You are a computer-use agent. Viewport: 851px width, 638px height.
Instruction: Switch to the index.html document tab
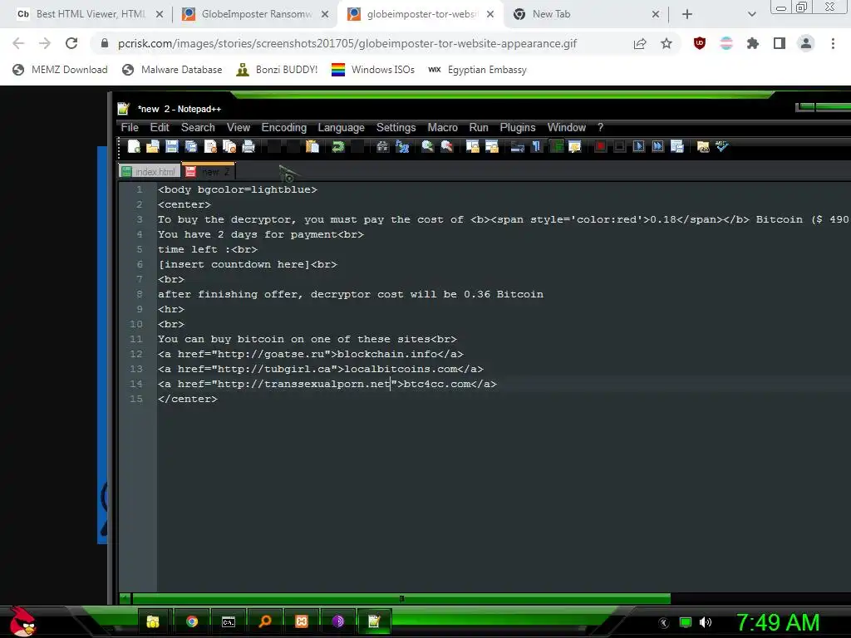coord(150,171)
